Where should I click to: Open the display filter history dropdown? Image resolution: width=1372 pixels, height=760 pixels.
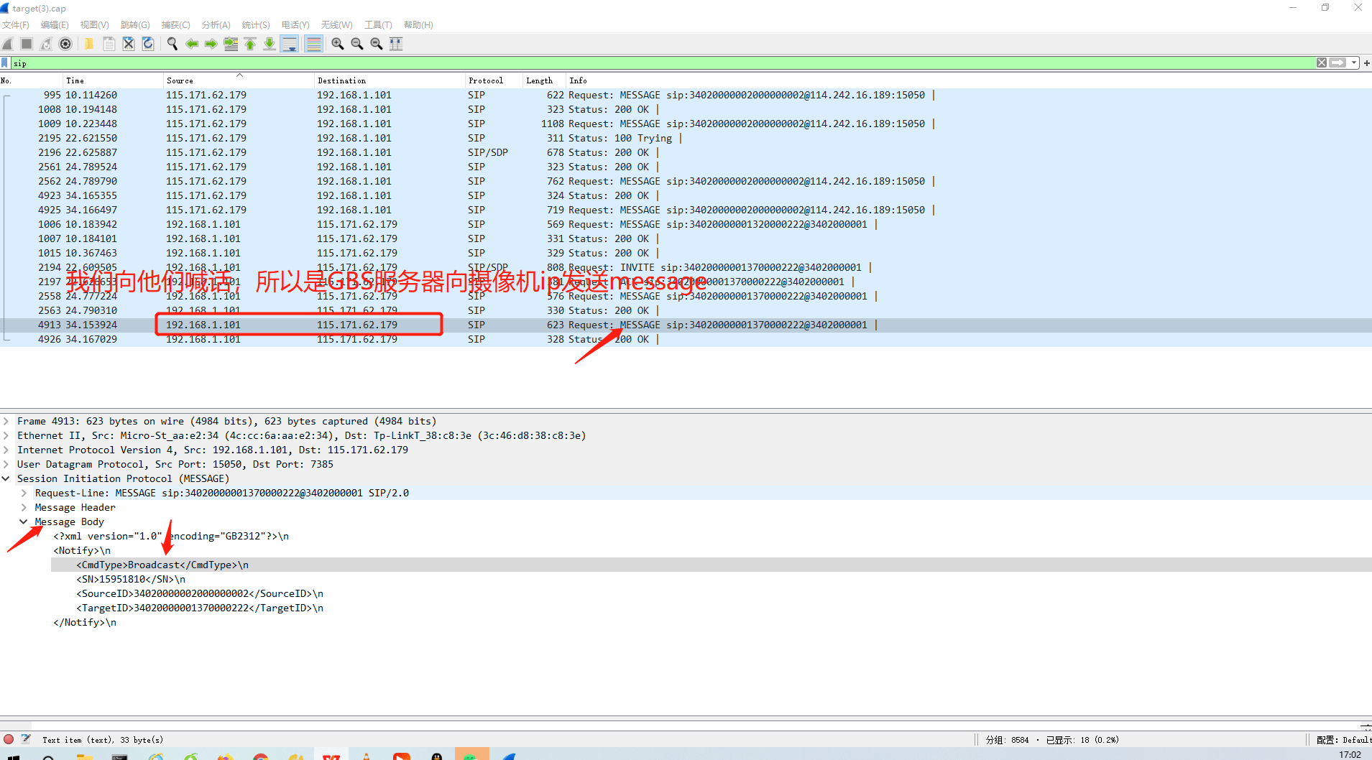coord(1354,63)
